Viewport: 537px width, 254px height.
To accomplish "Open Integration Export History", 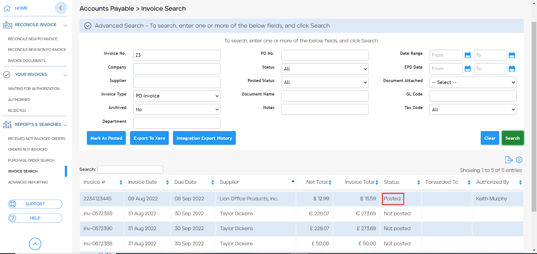I will 204,138.
